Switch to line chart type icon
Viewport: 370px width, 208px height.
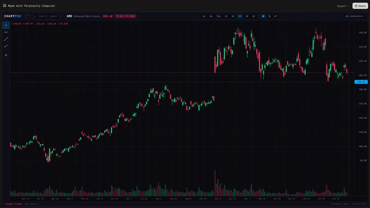(276, 16)
